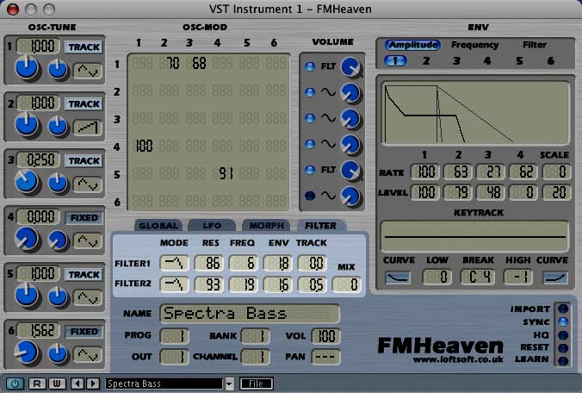Click the R read automation button

37,384
